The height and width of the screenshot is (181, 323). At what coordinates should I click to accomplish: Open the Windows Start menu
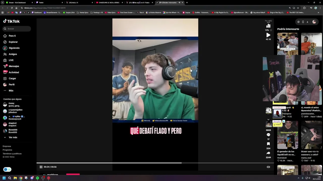(4, 178)
